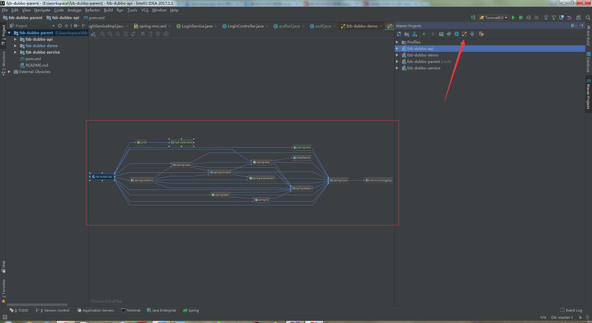The height and width of the screenshot is (323, 592).
Task: Expand fzb-dubbo-service in Maven Projects
Action: click(x=397, y=68)
